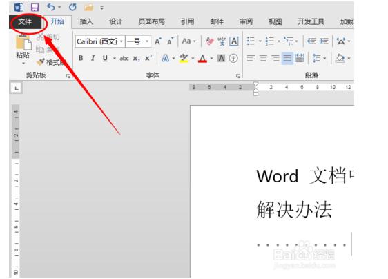Toggle Strikethrough (abc) formatting
This screenshot has height=279, width=388.
pos(124,59)
